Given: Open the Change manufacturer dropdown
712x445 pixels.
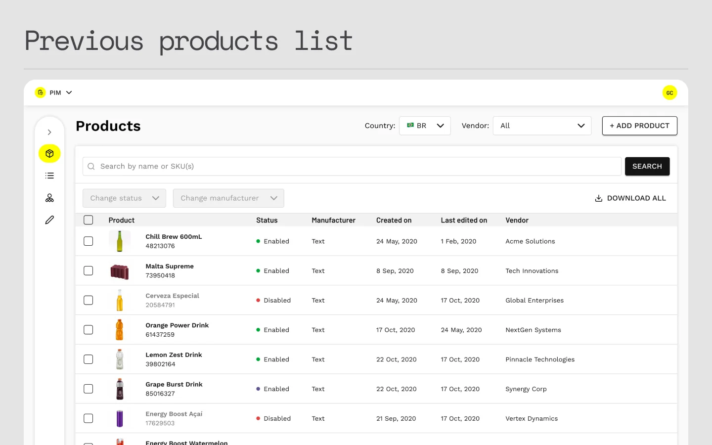Looking at the screenshot, I should click(228, 198).
